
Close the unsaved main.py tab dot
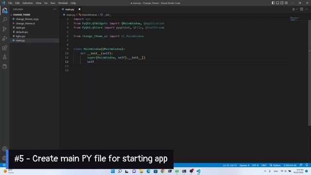[x=79, y=9]
